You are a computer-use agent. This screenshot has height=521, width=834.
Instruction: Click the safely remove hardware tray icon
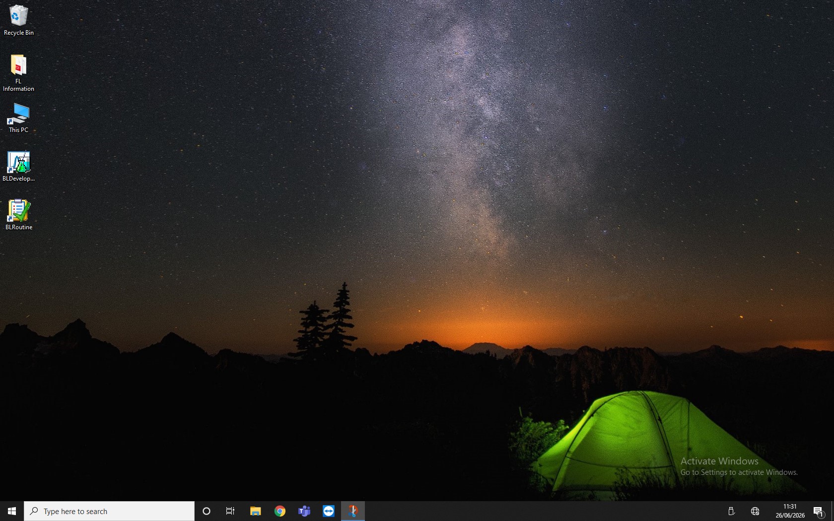click(x=731, y=511)
